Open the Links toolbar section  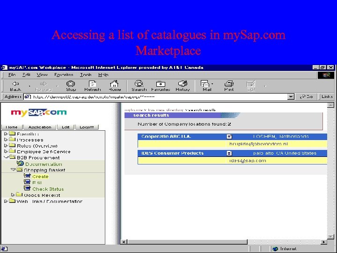coord(327,97)
